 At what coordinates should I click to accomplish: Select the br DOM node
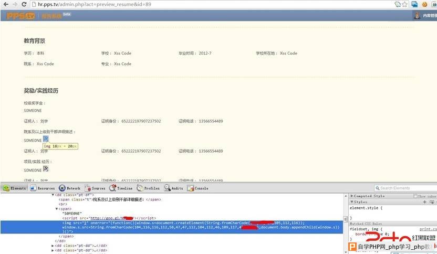(63, 204)
